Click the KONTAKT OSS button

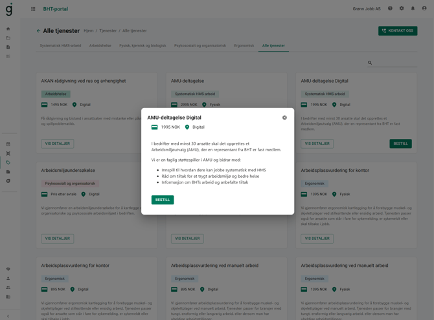pos(398,31)
